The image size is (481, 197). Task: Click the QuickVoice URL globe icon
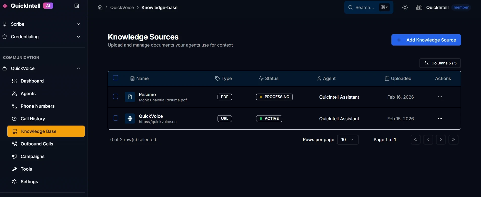[x=130, y=119]
